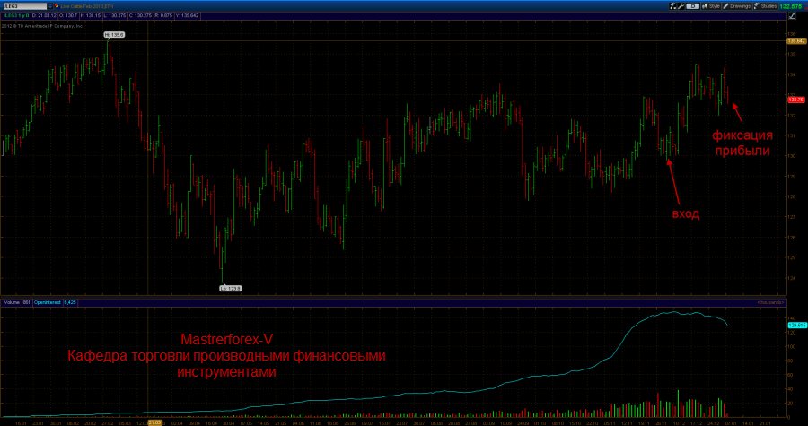This screenshot has width=808, height=426.
Task: Open the Studies menu
Action: 765,6
